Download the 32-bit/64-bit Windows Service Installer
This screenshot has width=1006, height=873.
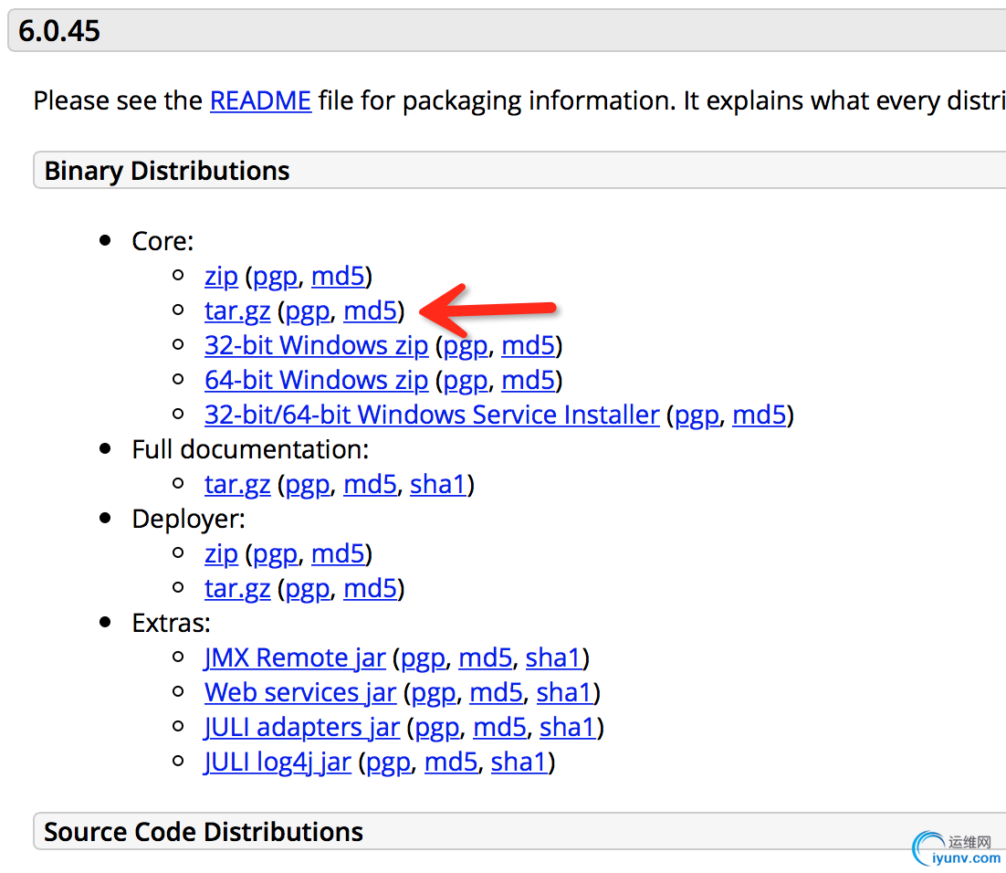[432, 415]
